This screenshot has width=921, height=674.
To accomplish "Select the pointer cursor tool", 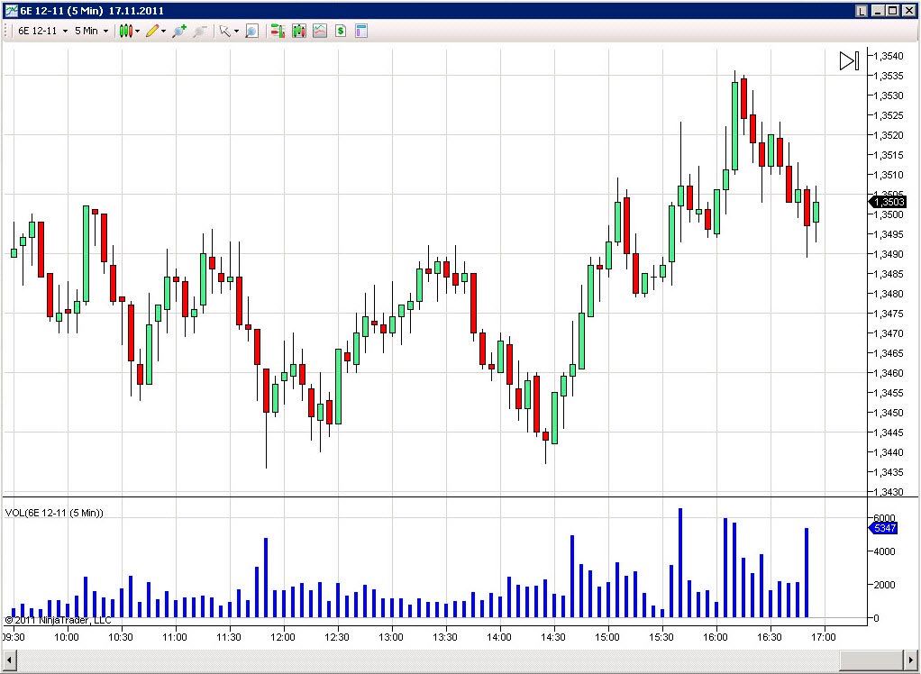I will (x=224, y=31).
